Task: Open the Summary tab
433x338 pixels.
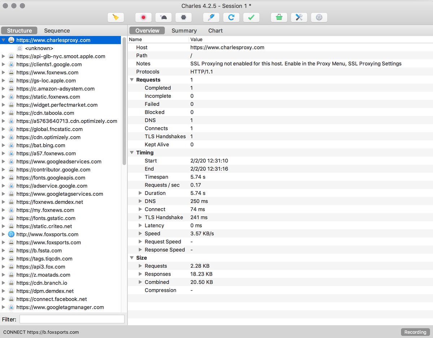Action: [184, 31]
